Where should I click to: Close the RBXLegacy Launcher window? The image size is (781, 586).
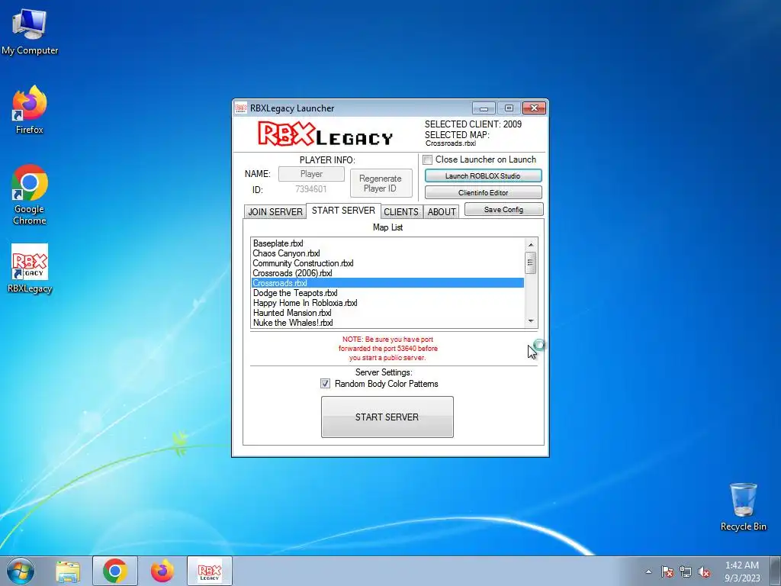[534, 108]
